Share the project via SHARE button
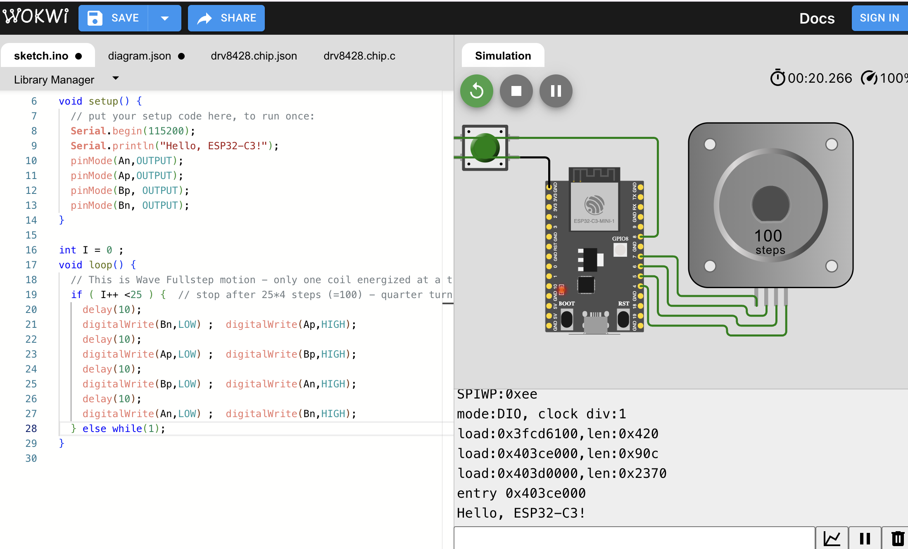 pyautogui.click(x=226, y=18)
